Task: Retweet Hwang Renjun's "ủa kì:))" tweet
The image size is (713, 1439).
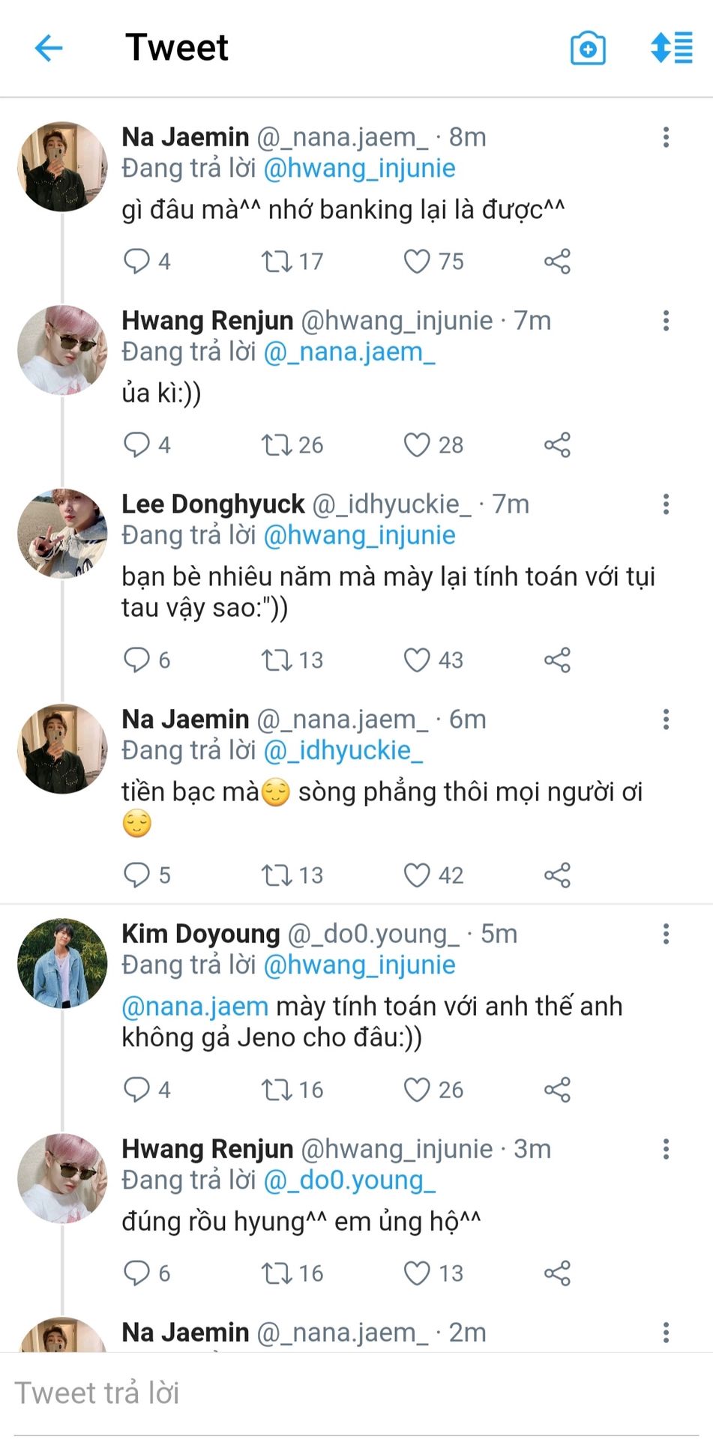Action: [275, 445]
